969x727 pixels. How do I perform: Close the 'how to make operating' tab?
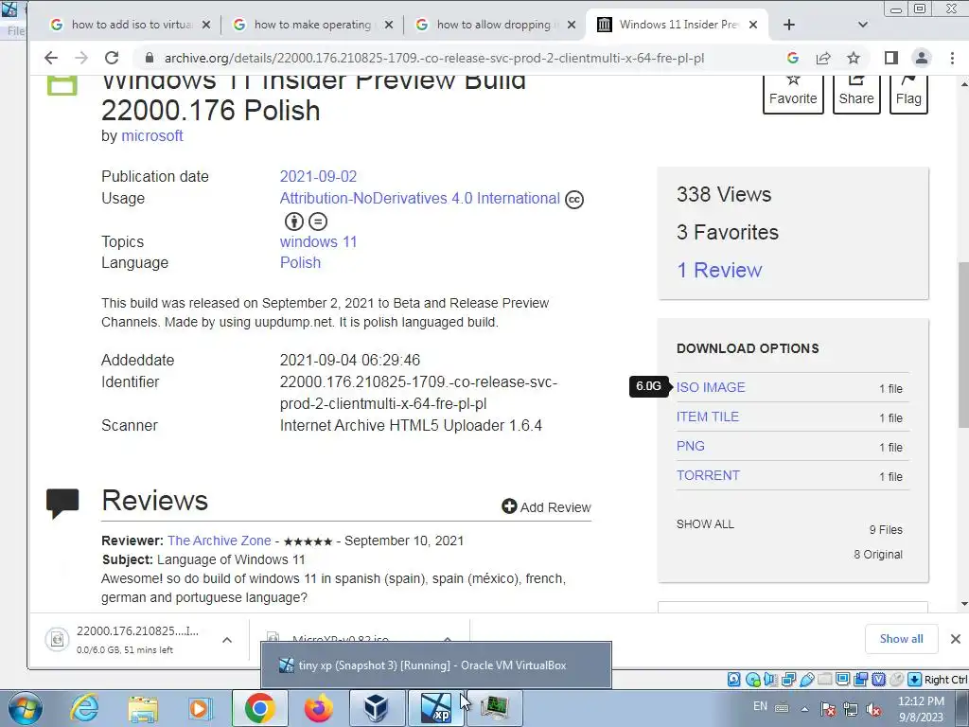[x=389, y=25]
